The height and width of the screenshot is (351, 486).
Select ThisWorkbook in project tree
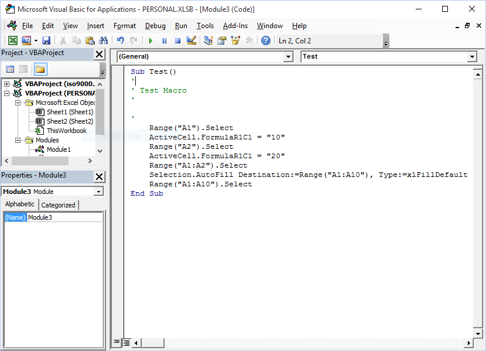pos(67,131)
